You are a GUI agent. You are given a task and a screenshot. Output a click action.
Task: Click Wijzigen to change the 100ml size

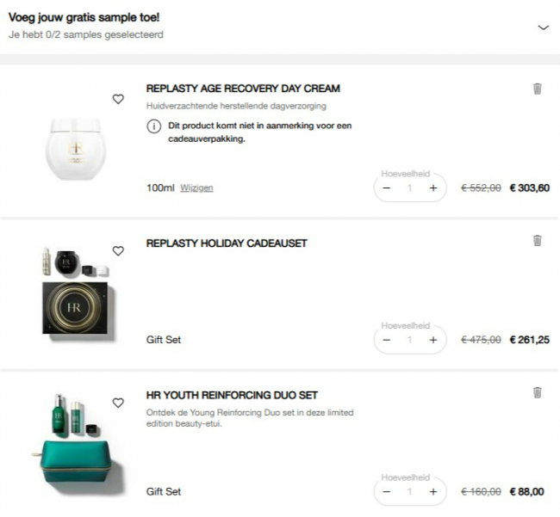196,188
